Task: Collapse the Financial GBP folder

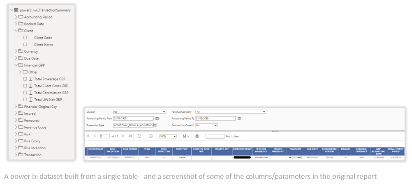Action: (16, 65)
